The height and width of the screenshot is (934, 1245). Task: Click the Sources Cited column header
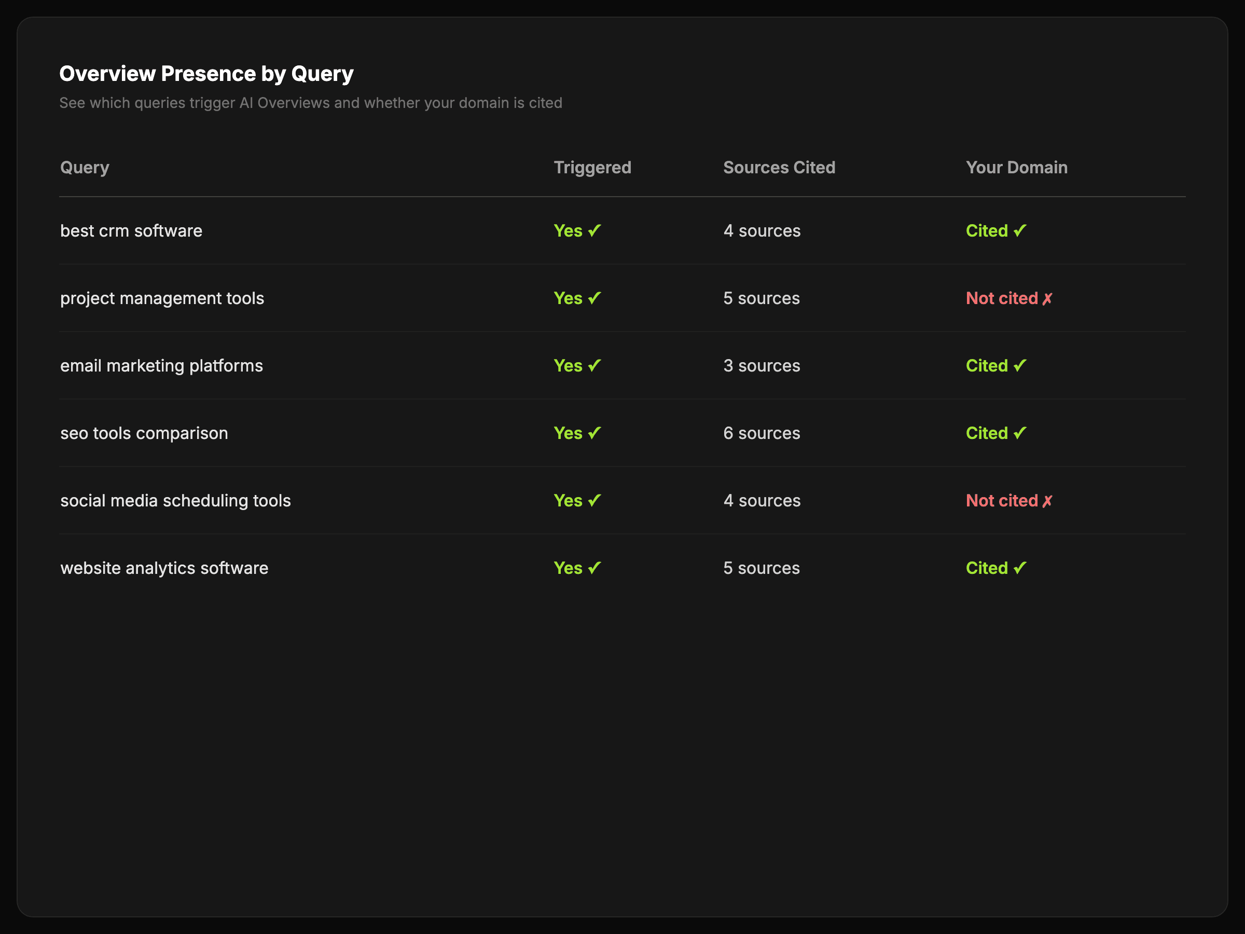pyautogui.click(x=779, y=167)
